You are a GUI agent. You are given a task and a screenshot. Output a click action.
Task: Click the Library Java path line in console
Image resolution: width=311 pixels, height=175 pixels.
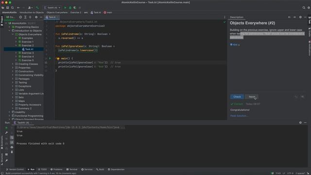click(71, 127)
